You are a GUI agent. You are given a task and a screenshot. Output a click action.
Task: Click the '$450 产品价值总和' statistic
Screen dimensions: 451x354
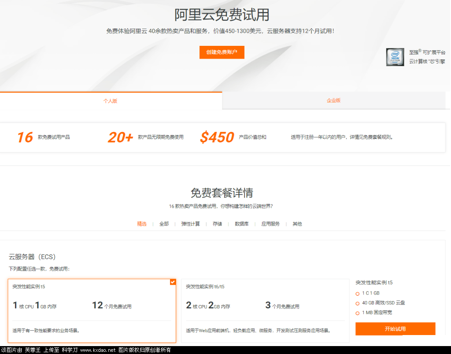pos(233,137)
